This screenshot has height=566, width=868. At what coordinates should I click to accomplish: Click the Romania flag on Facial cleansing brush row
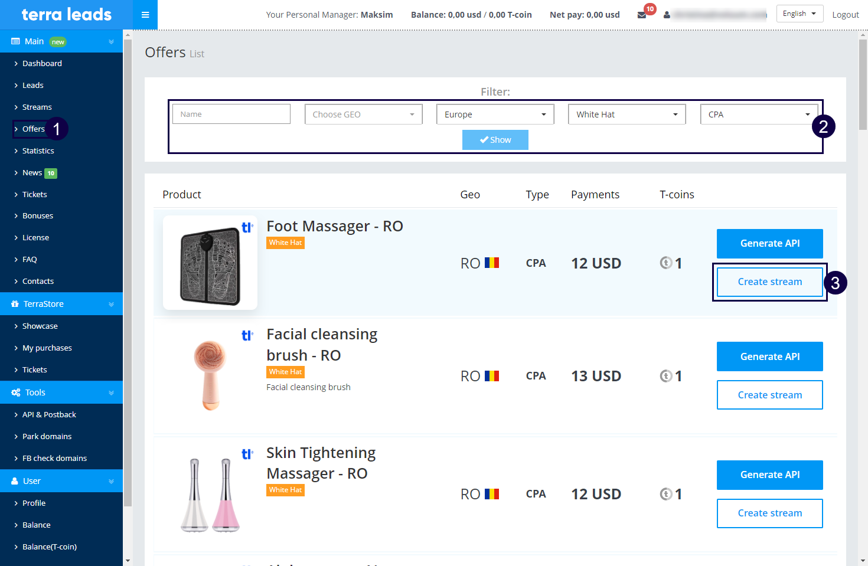click(492, 376)
